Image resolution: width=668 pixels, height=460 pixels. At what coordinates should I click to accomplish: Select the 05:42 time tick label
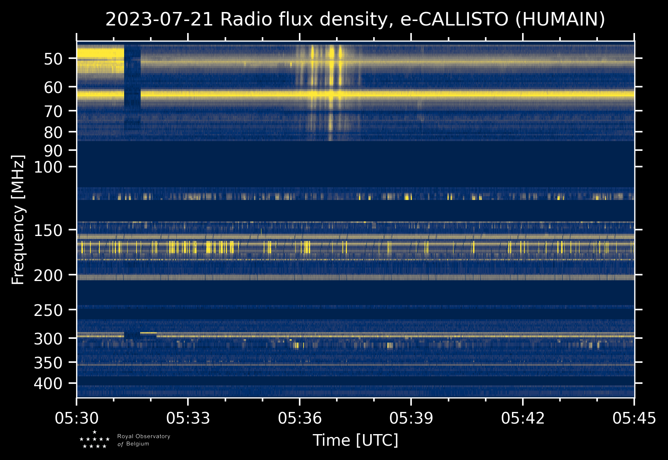pyautogui.click(x=522, y=418)
